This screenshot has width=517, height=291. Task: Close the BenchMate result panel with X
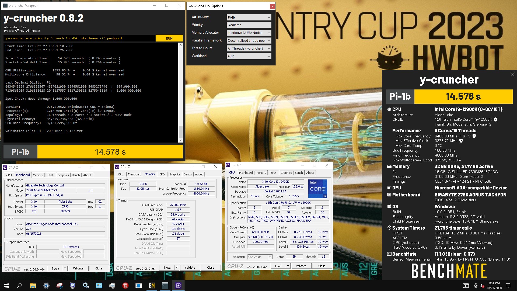[512, 74]
